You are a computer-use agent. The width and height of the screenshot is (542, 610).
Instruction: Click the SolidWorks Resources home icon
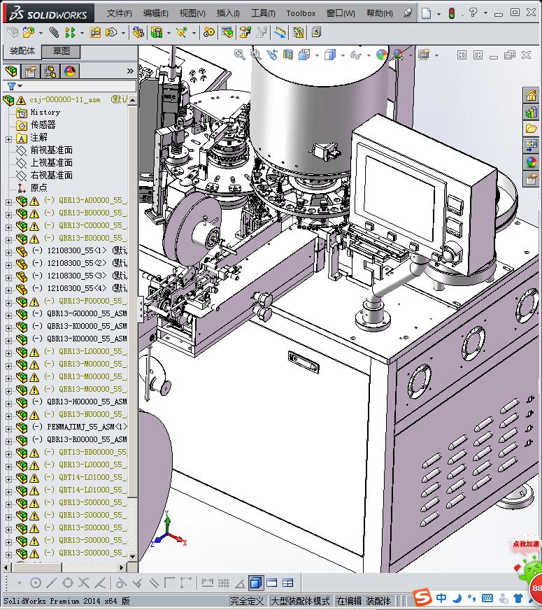coord(531,95)
